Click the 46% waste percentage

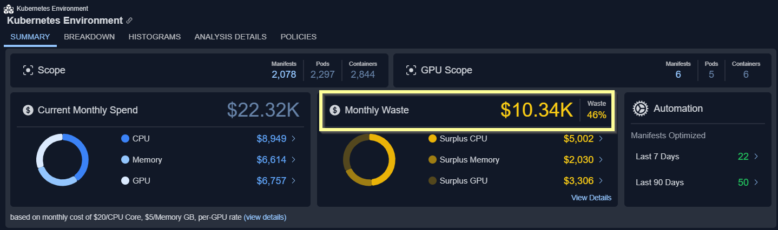597,114
